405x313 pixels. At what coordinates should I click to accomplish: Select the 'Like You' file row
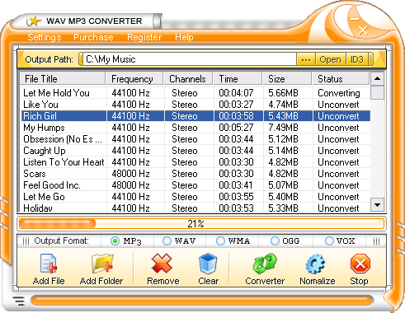point(195,105)
